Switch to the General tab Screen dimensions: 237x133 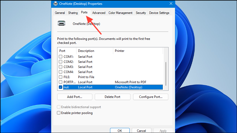coord(60,13)
